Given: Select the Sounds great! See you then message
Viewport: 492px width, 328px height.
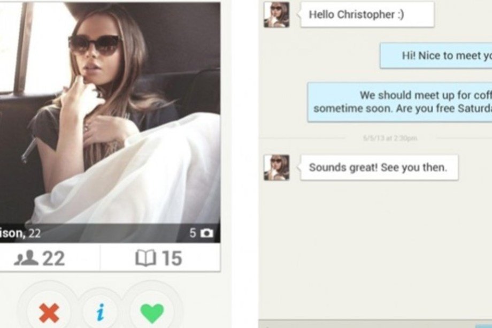Looking at the screenshot, I should [379, 167].
